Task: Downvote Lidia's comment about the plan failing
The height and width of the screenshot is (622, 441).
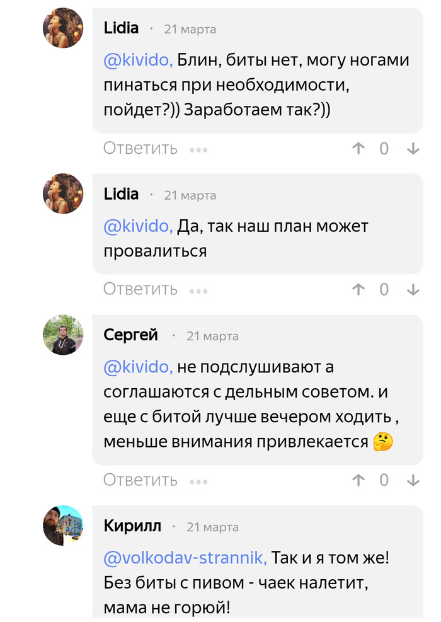Action: (413, 289)
